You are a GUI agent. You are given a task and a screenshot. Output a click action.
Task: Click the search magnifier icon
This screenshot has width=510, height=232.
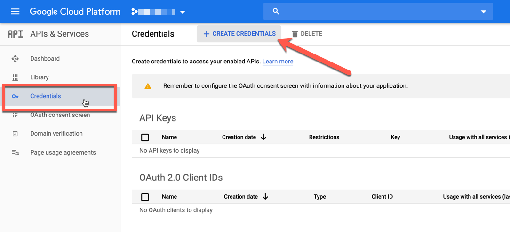coord(276,12)
